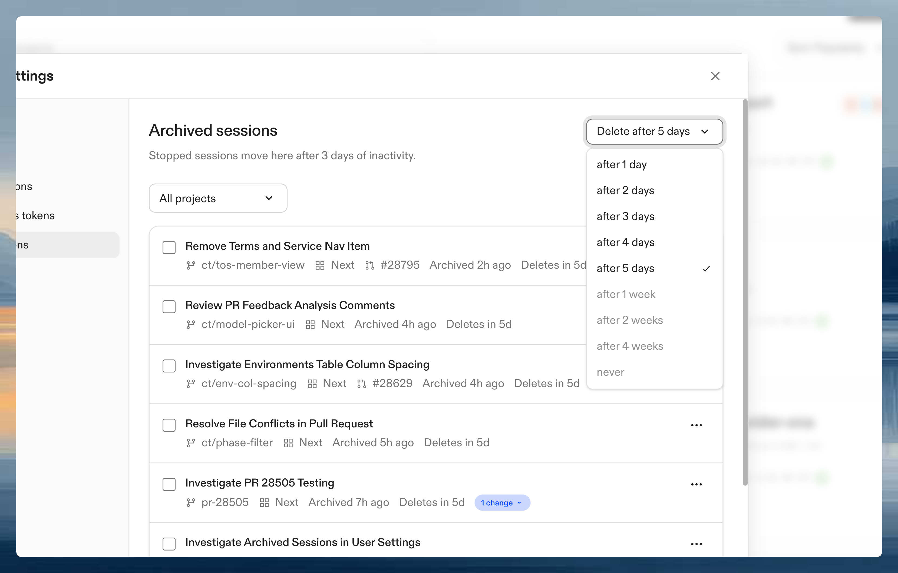This screenshot has width=898, height=573.
Task: Click branch name ct/tos-member-view
Action: point(253,265)
